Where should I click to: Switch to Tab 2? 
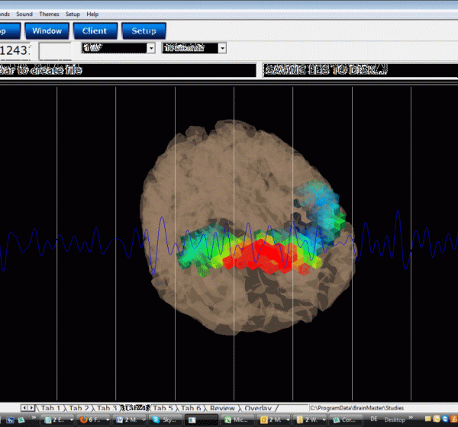[x=79, y=409]
